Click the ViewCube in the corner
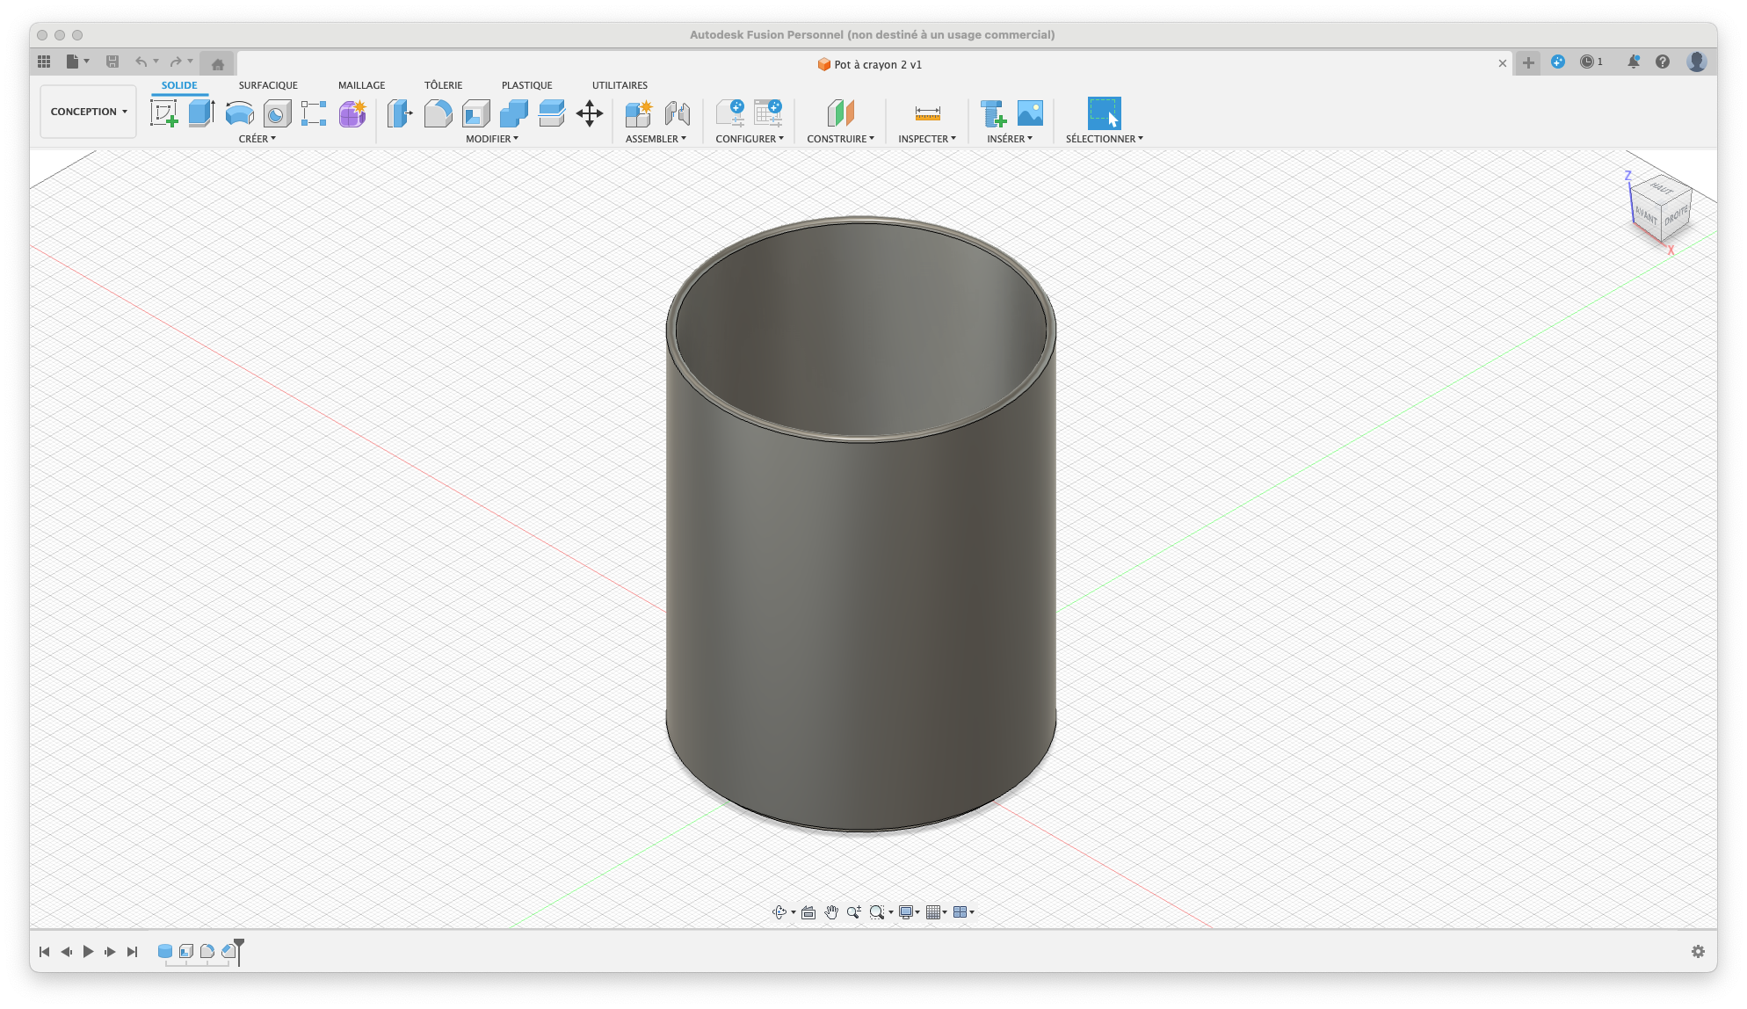Viewport: 1747px width, 1009px height. coord(1661,209)
